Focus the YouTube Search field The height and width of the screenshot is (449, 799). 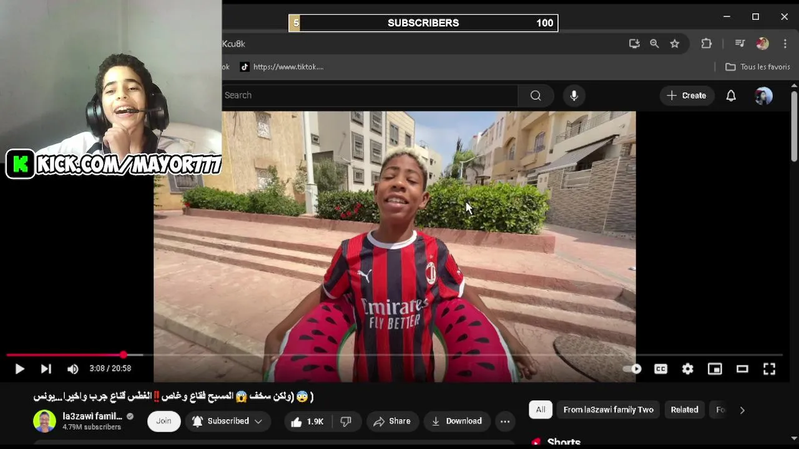[x=370, y=95]
